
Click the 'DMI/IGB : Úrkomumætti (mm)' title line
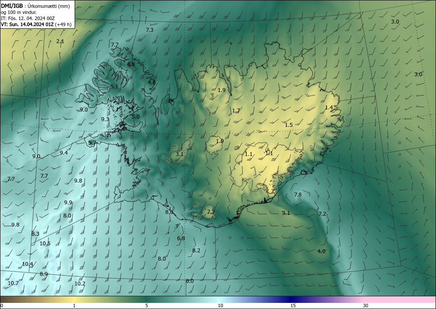point(35,6)
